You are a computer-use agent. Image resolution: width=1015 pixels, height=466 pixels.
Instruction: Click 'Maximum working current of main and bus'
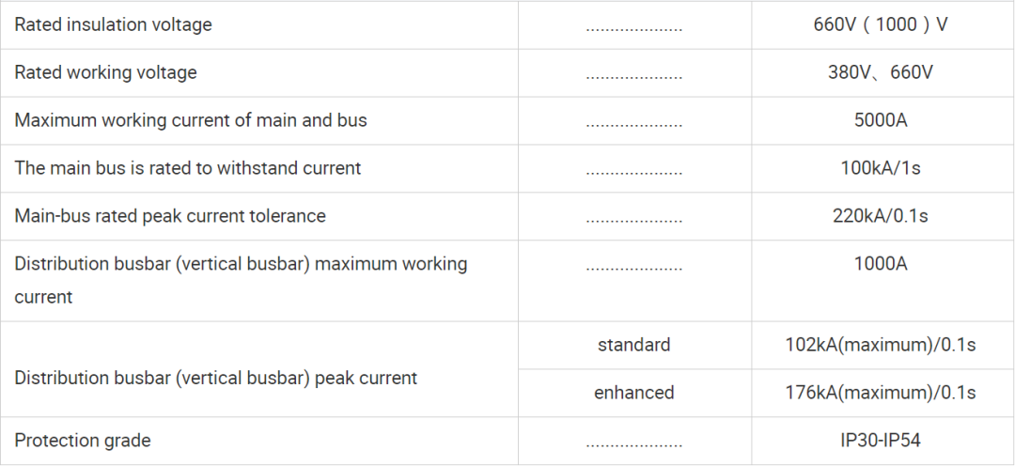pyautogui.click(x=190, y=120)
